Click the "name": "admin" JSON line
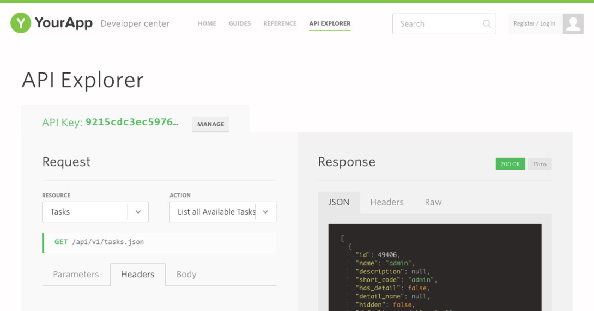The image size is (594, 311). [385, 263]
